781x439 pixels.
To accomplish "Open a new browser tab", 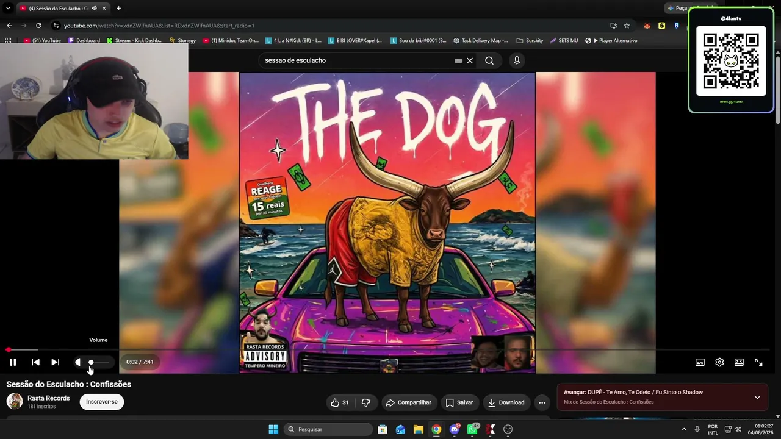I will pos(118,9).
